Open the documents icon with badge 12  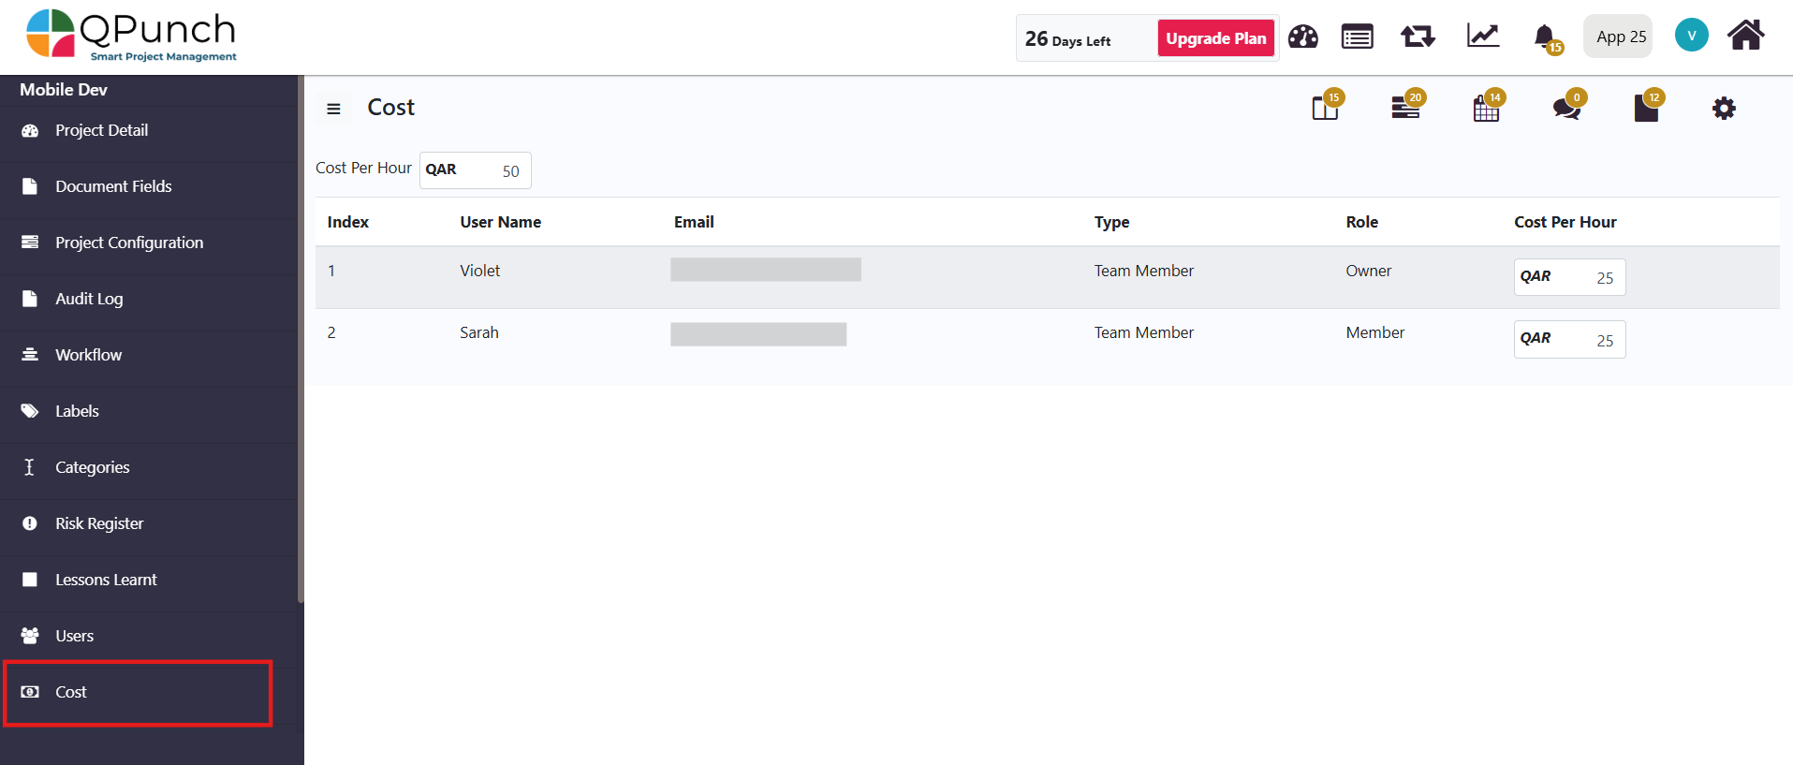click(x=1647, y=107)
